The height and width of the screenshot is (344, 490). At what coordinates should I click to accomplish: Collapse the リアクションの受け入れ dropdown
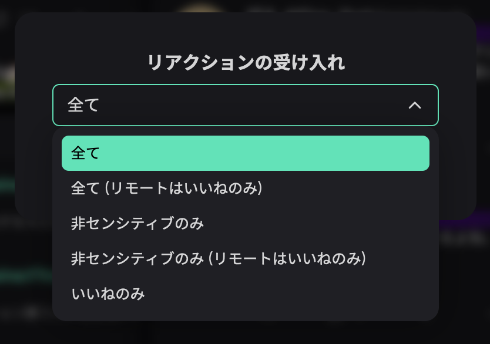(x=415, y=105)
